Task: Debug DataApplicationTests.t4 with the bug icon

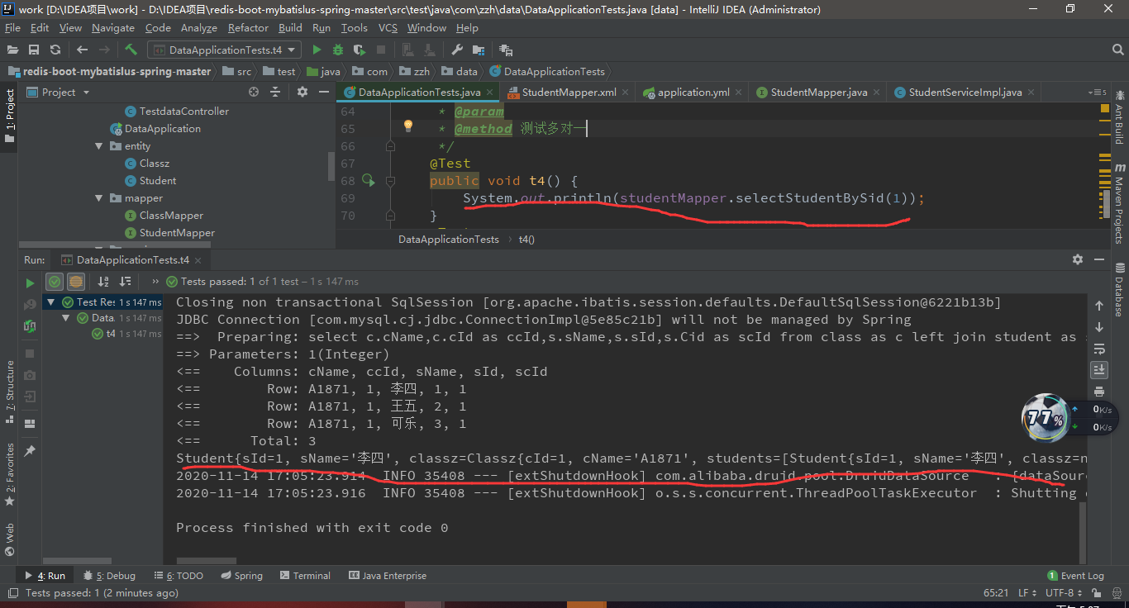Action: pyautogui.click(x=338, y=50)
